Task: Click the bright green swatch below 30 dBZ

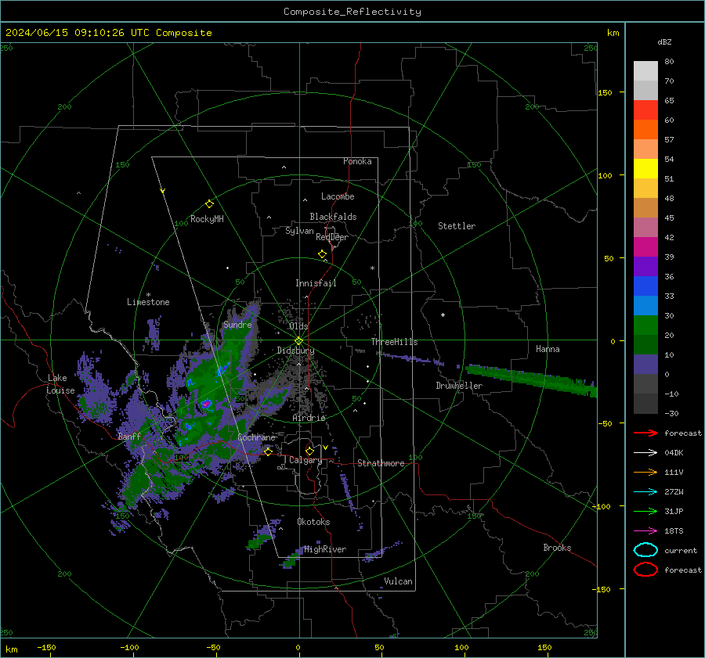Action: [645, 325]
